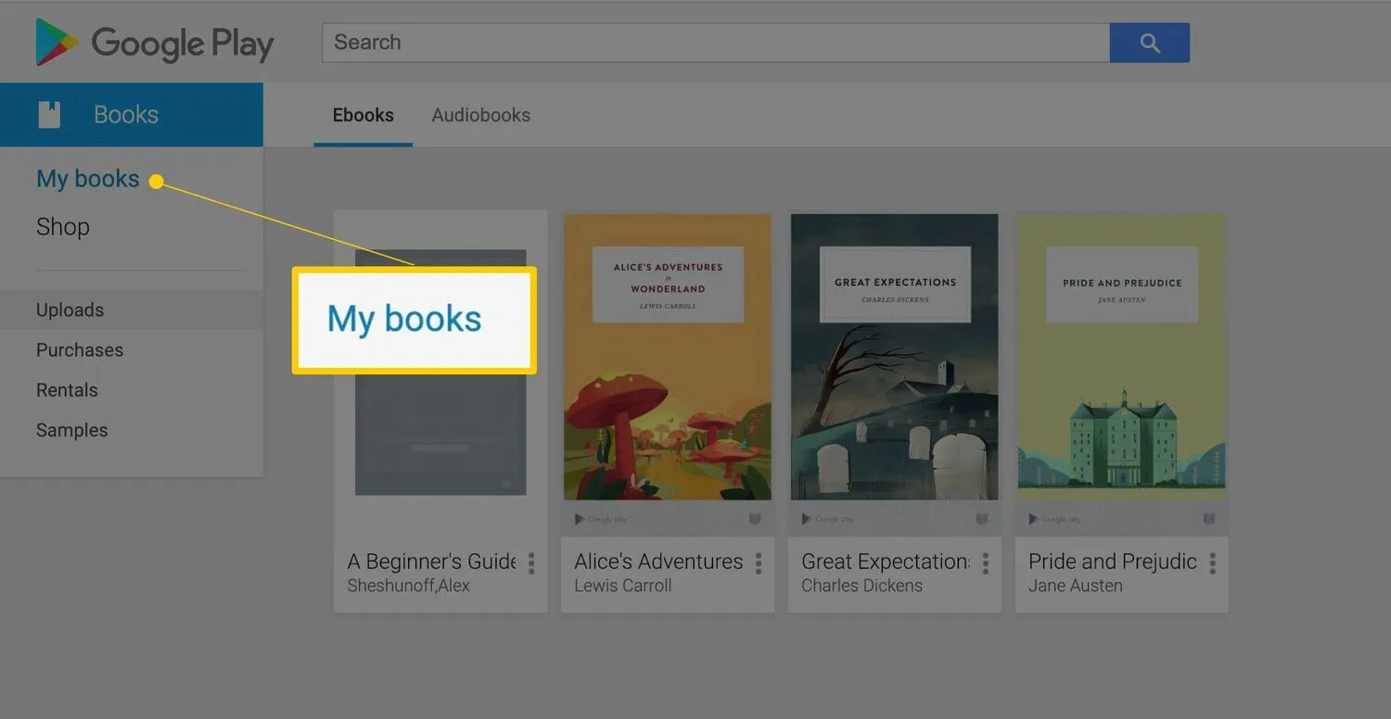Open Shop in the sidebar
This screenshot has height=719, width=1391.
tap(63, 227)
